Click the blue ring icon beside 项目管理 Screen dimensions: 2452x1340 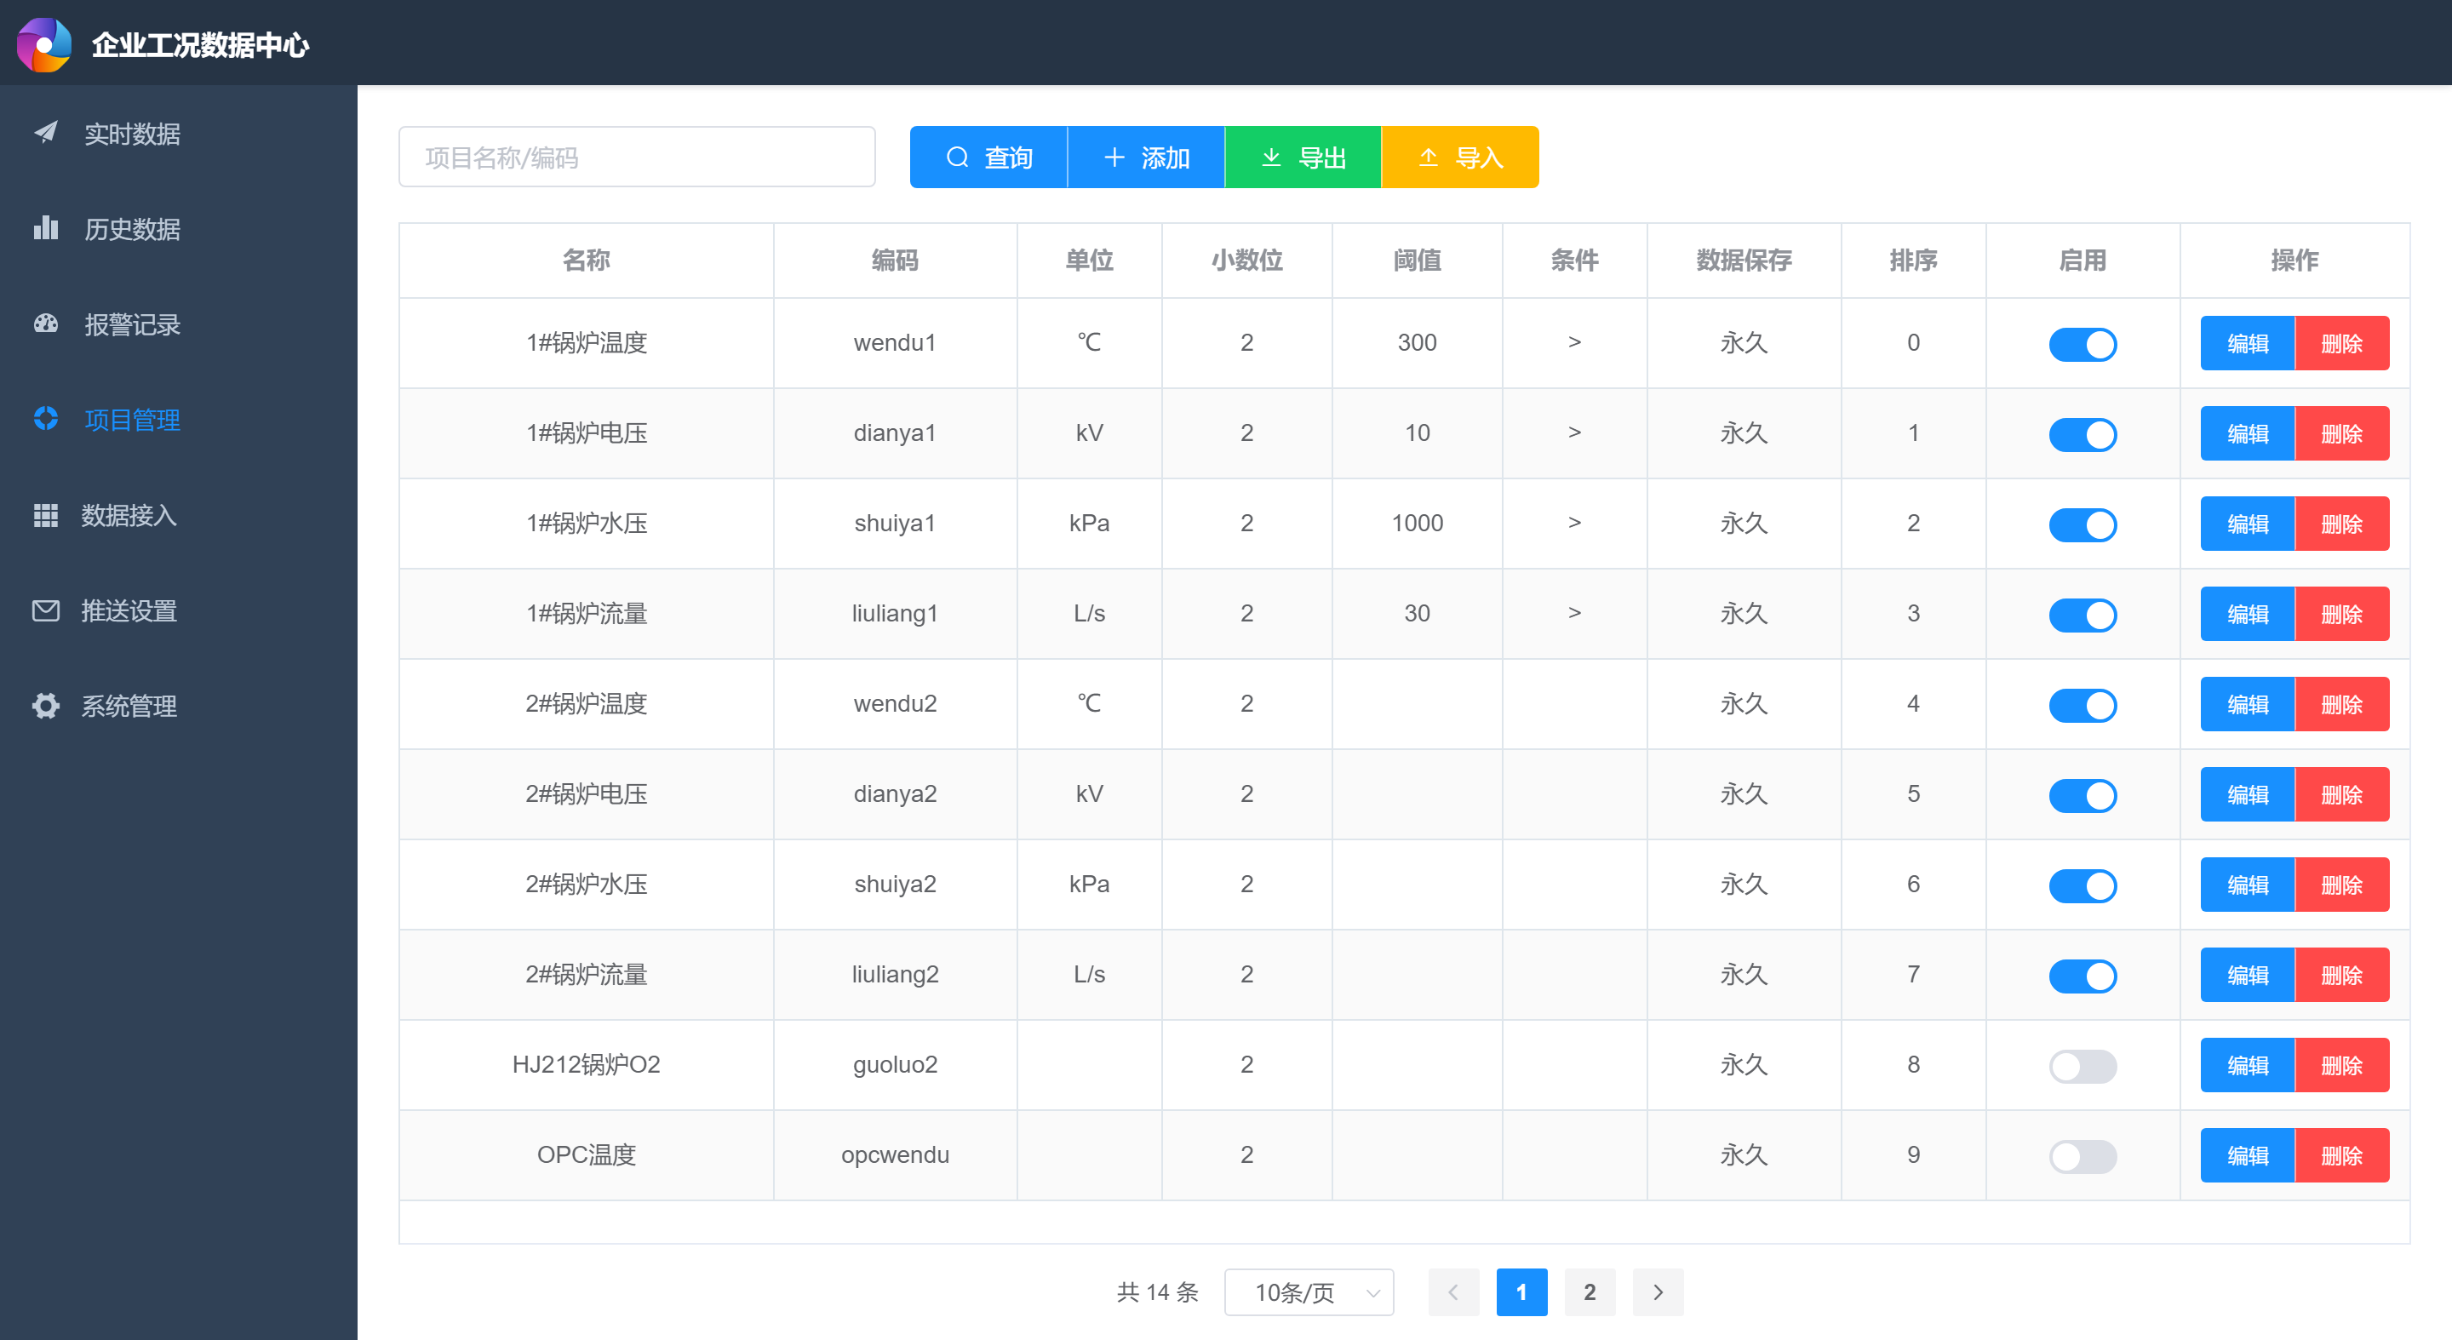(46, 418)
